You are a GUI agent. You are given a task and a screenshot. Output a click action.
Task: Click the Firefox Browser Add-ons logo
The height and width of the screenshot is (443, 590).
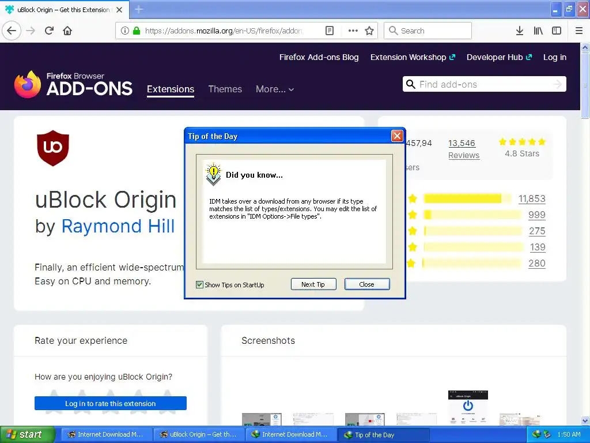click(73, 84)
